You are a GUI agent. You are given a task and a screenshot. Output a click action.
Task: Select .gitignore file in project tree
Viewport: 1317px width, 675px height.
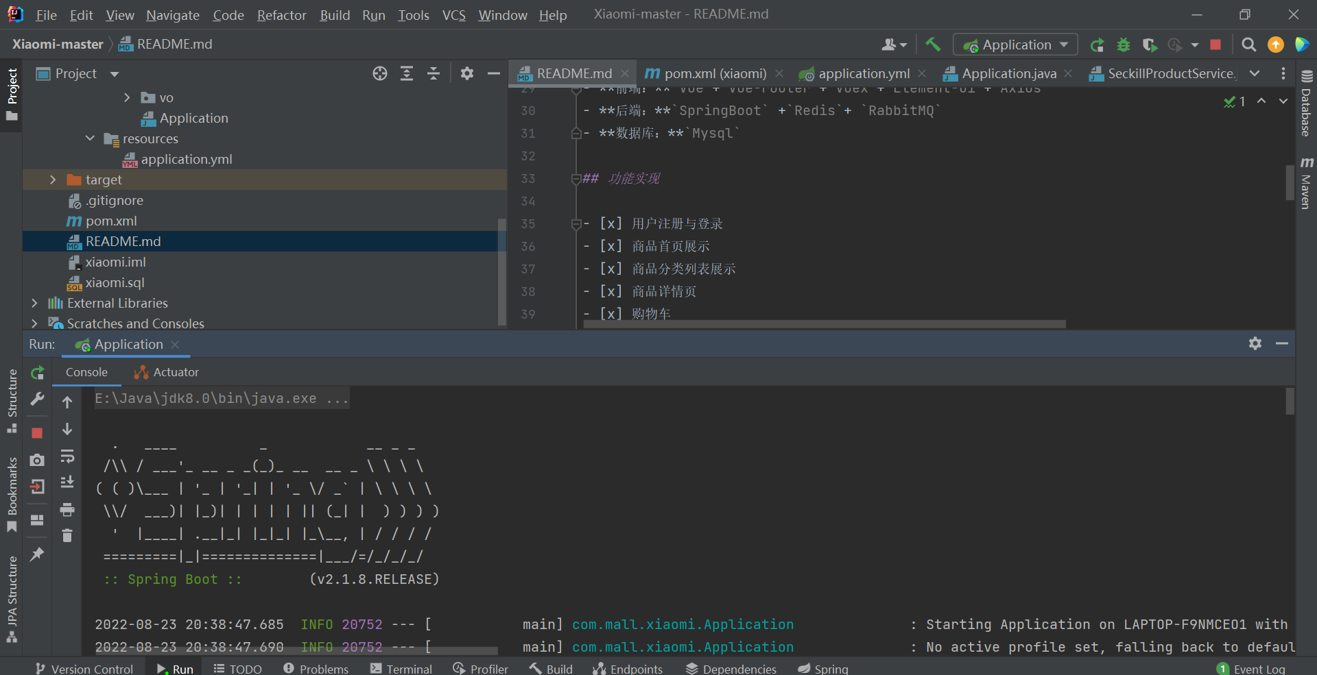point(114,200)
